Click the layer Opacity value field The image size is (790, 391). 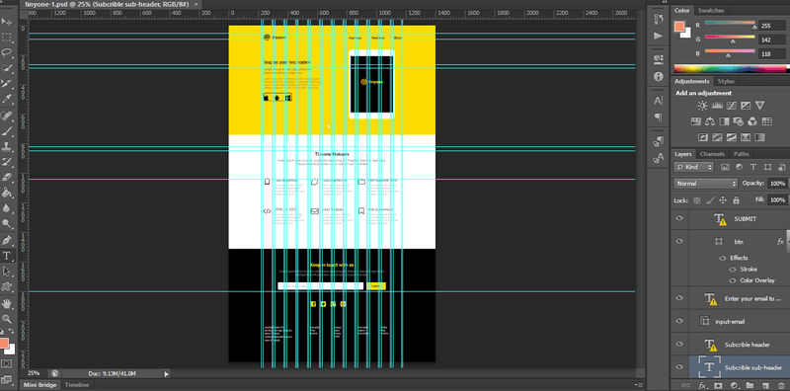click(x=777, y=184)
